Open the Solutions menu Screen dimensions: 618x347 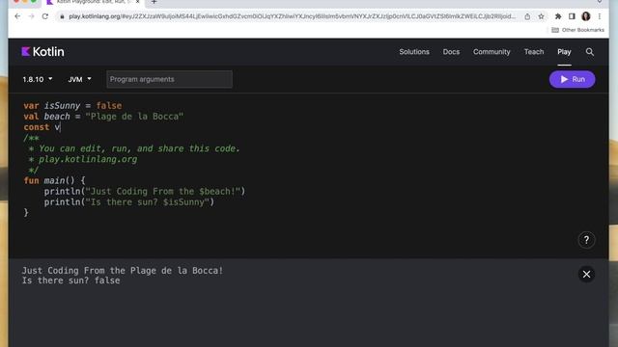coord(414,52)
